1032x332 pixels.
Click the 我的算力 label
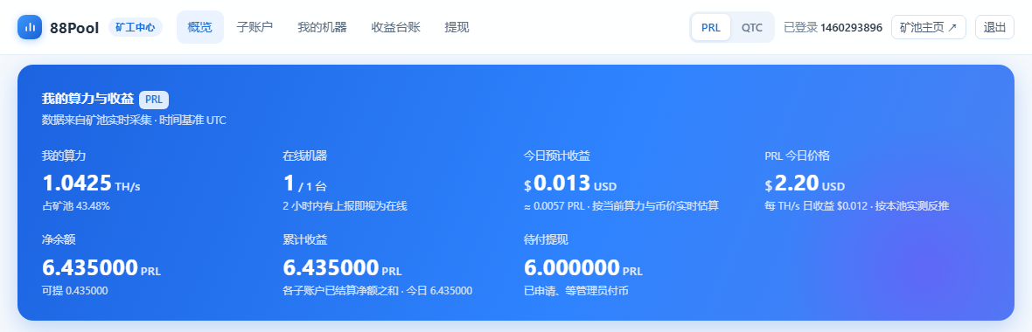click(64, 156)
